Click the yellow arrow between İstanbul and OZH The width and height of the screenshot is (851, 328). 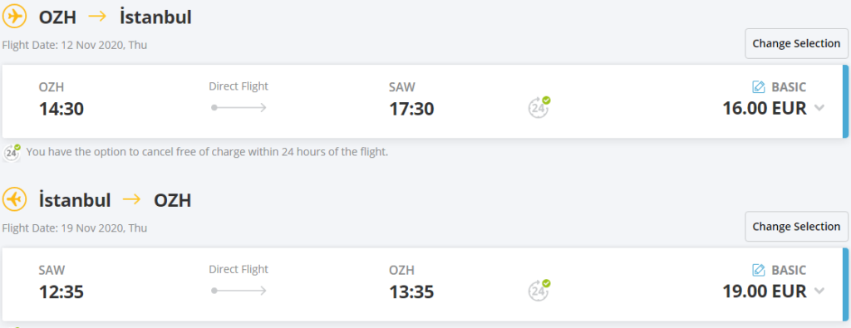(x=132, y=200)
